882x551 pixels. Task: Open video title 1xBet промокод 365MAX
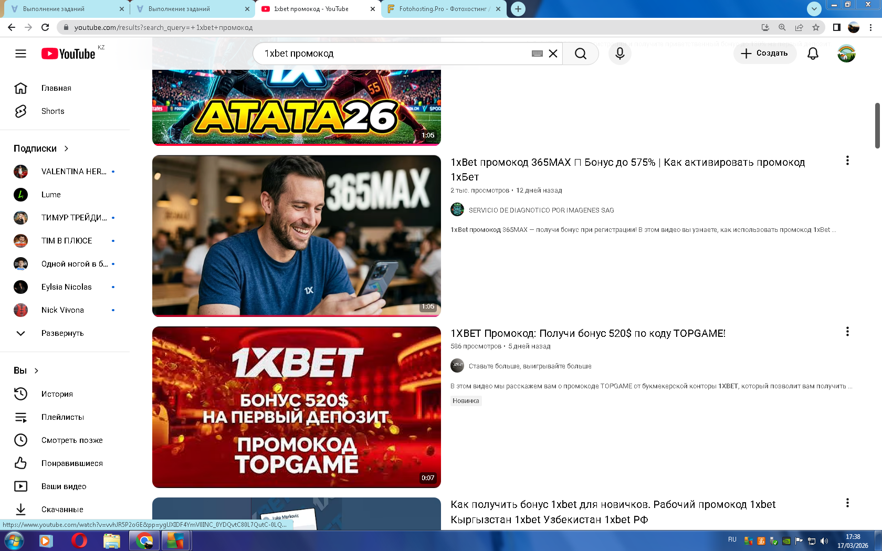click(x=627, y=169)
